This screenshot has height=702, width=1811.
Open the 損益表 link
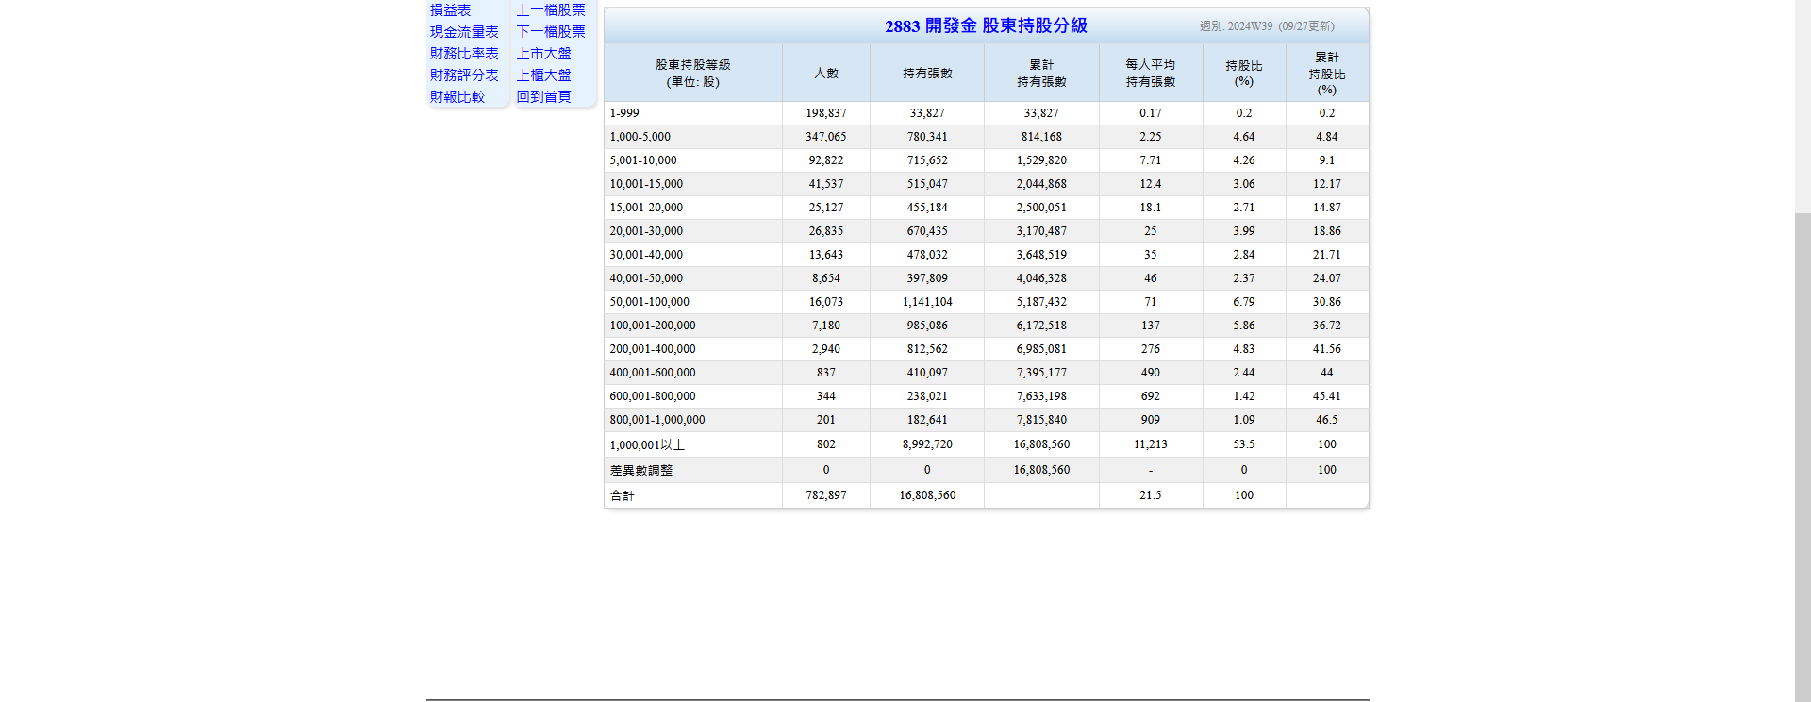pyautogui.click(x=450, y=10)
